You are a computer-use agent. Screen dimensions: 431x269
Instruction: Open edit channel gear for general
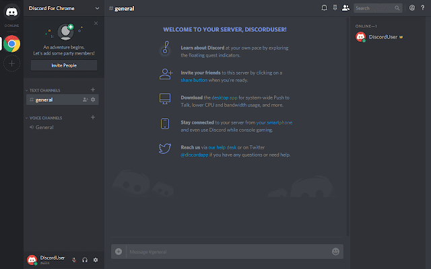pos(93,100)
